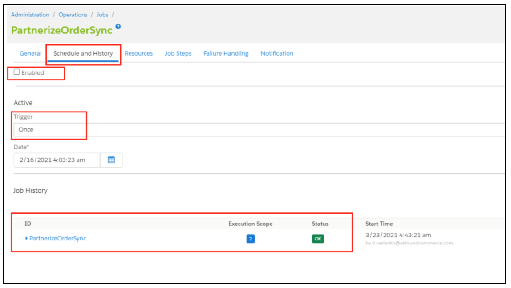Viewport: 511px width, 288px height.
Task: Click the Start Time column header
Action: point(379,224)
